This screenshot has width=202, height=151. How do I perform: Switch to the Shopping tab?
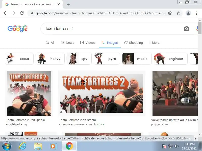coord(133,43)
